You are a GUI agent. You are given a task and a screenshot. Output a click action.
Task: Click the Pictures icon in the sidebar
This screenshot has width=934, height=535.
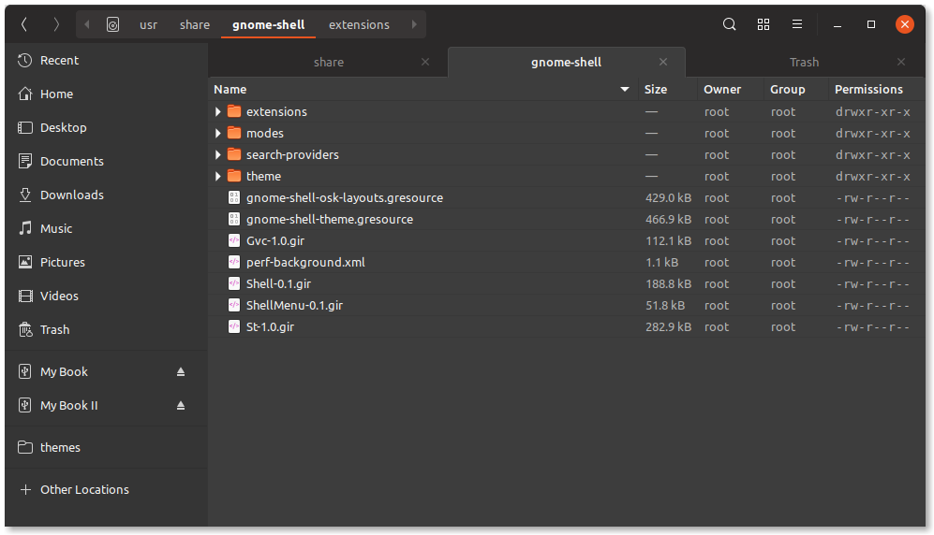[x=25, y=262]
